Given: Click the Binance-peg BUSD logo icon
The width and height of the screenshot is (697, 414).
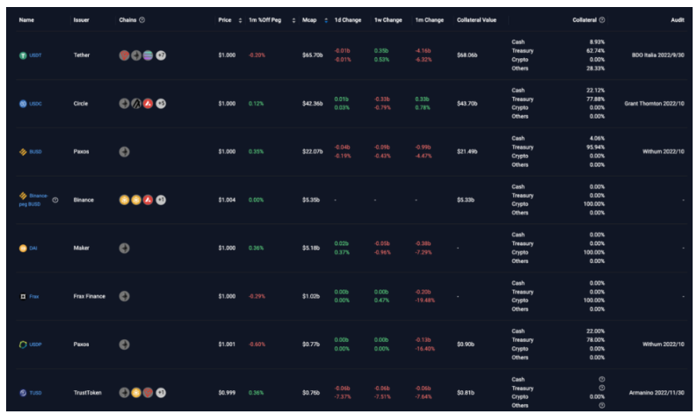Looking at the screenshot, I should pyautogui.click(x=23, y=196).
